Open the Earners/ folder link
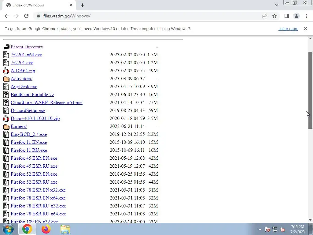313x235 pixels. click(x=19, y=126)
